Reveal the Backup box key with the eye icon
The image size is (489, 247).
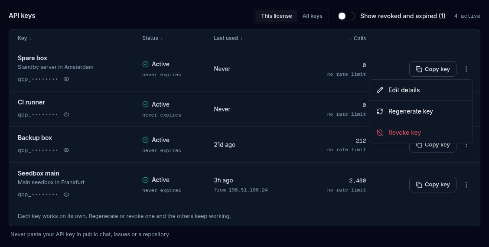pyautogui.click(x=66, y=150)
